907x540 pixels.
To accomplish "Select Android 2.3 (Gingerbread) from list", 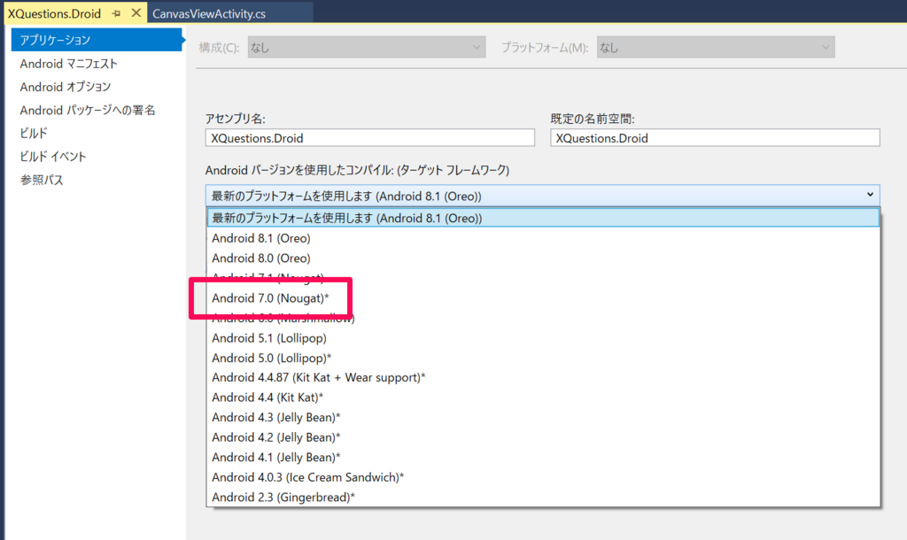I will click(x=543, y=498).
